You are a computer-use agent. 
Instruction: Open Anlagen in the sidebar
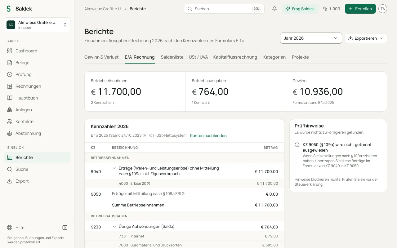37,110
